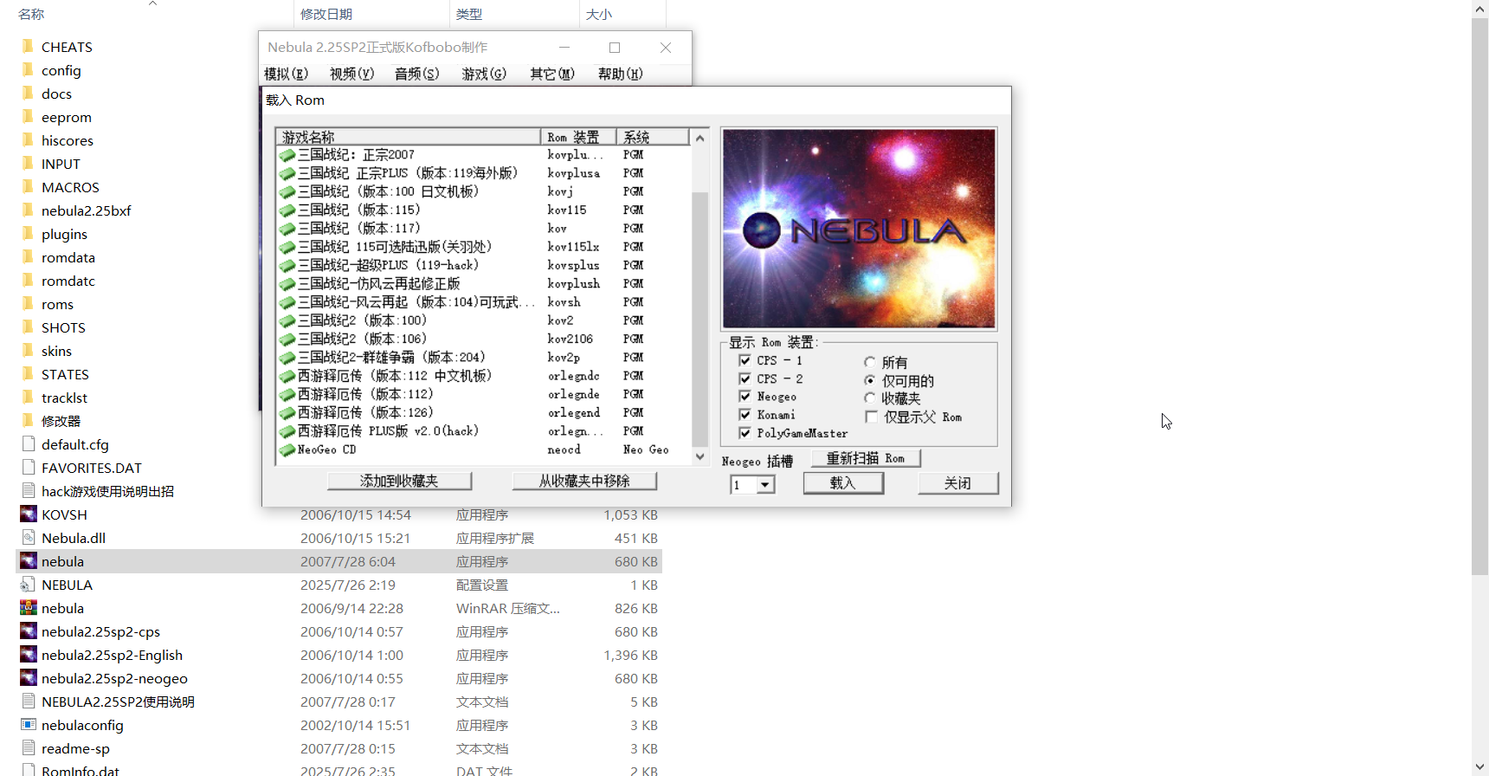This screenshot has height=776, width=1489.
Task: Open the 游戏(G) menu
Action: 484,74
